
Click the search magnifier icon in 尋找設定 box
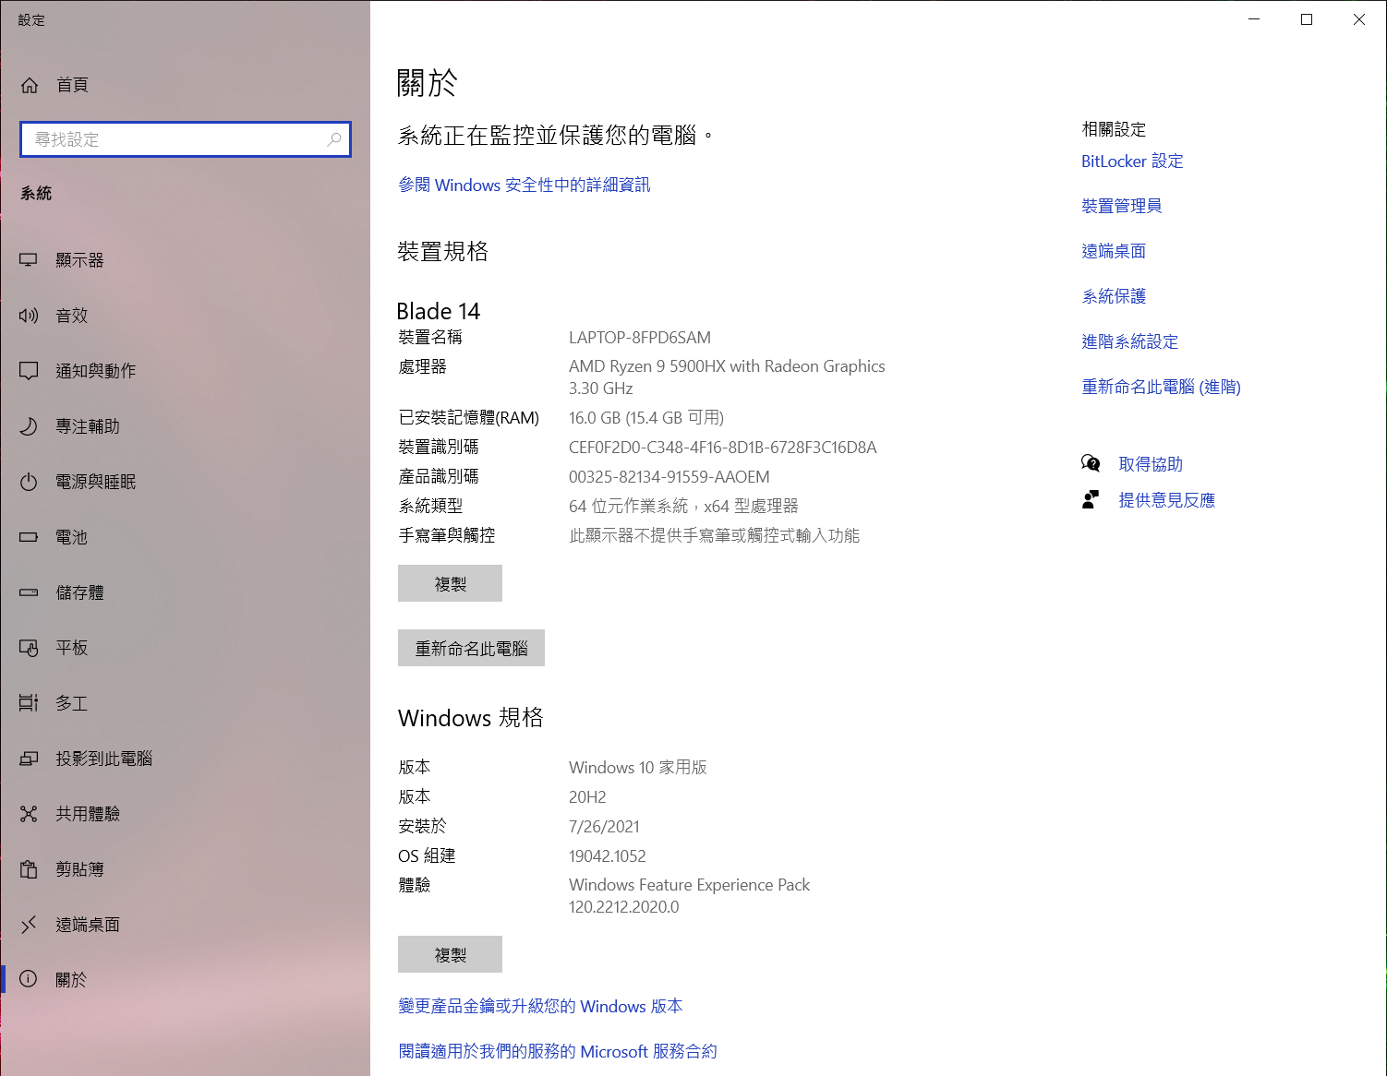[333, 139]
